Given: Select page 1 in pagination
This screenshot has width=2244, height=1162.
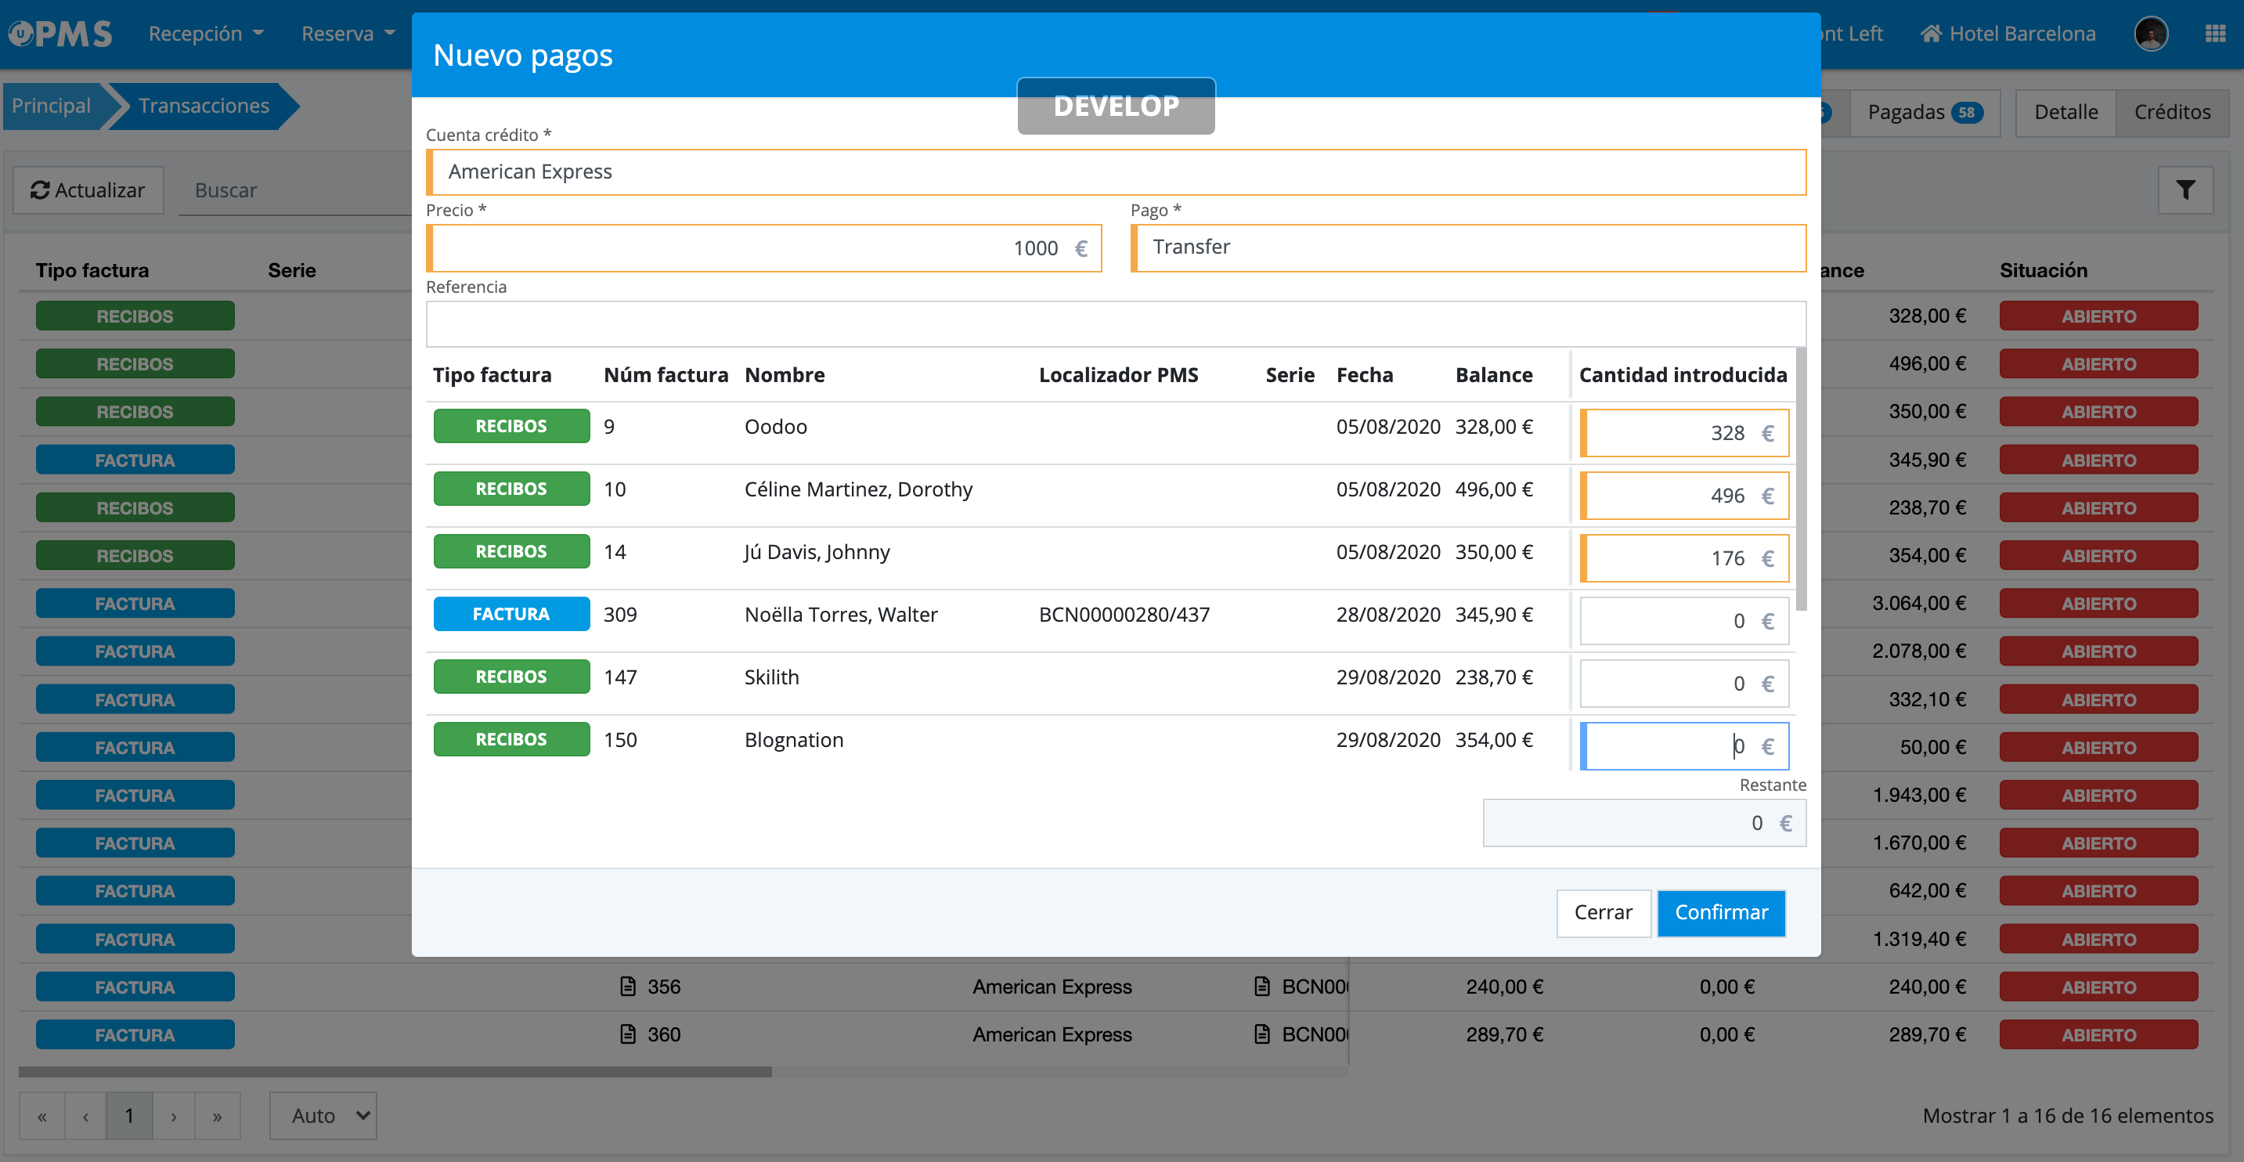Looking at the screenshot, I should (129, 1116).
